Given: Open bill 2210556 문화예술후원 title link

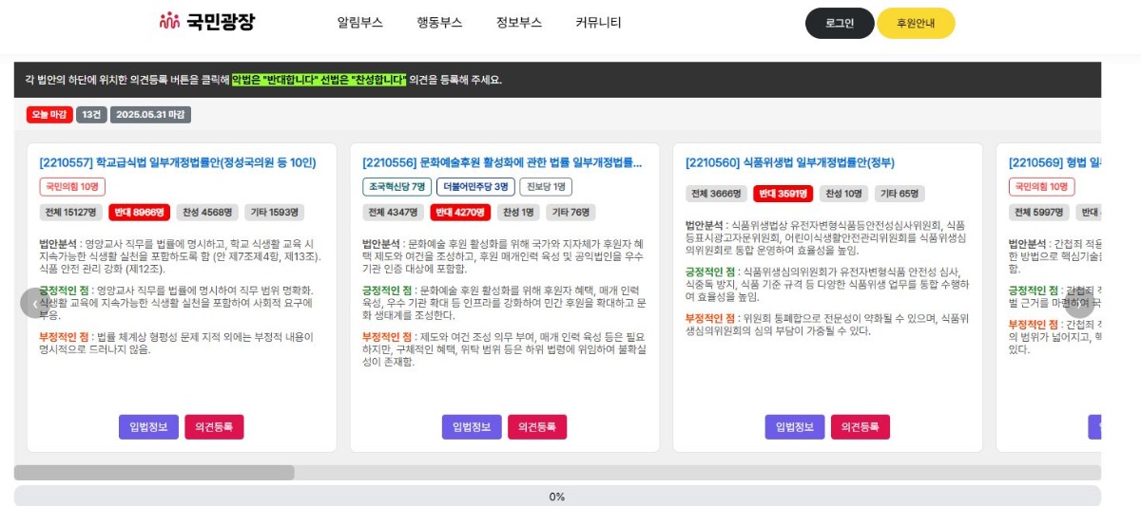Looking at the screenshot, I should [502, 162].
